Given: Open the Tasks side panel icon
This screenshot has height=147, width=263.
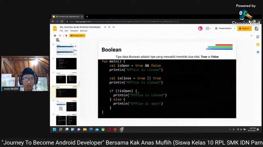Looking at the screenshot, I should [x=258, y=52].
